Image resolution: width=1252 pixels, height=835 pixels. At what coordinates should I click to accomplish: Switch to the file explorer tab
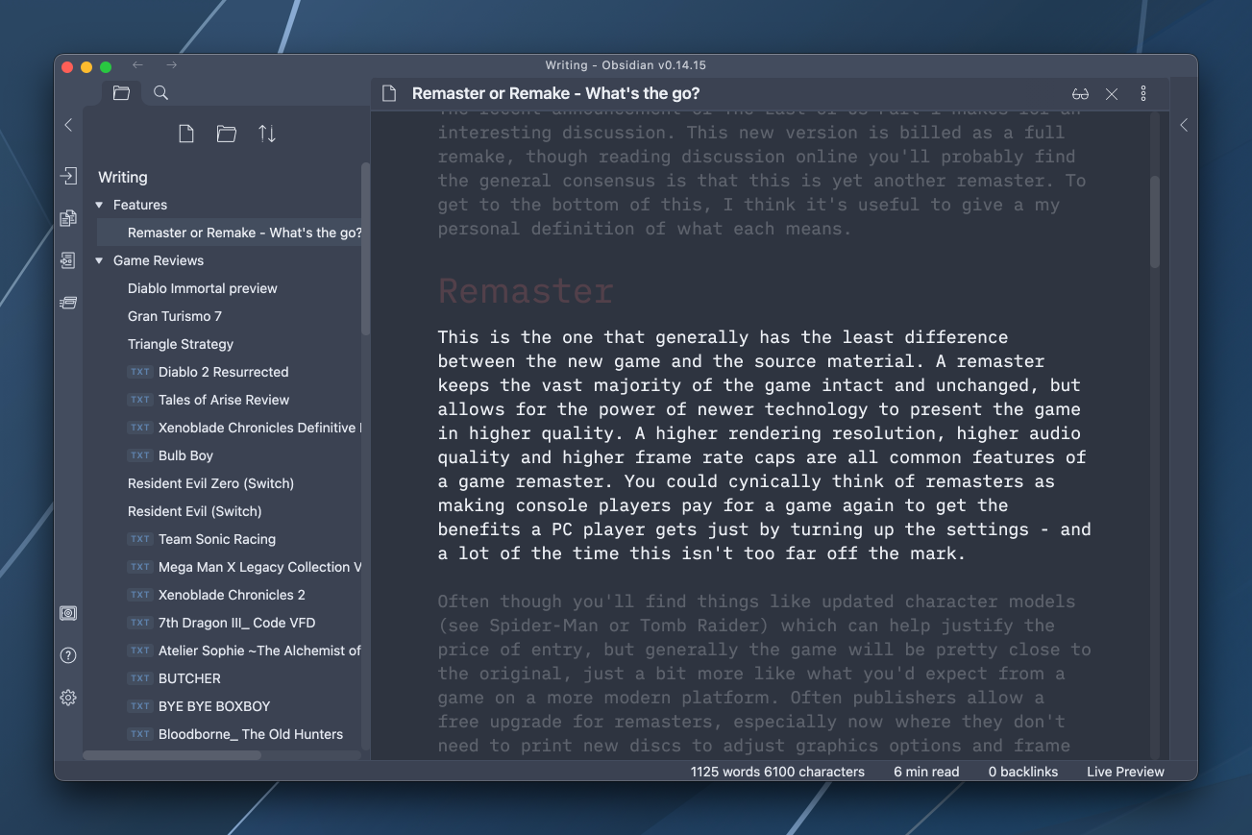pyautogui.click(x=121, y=92)
